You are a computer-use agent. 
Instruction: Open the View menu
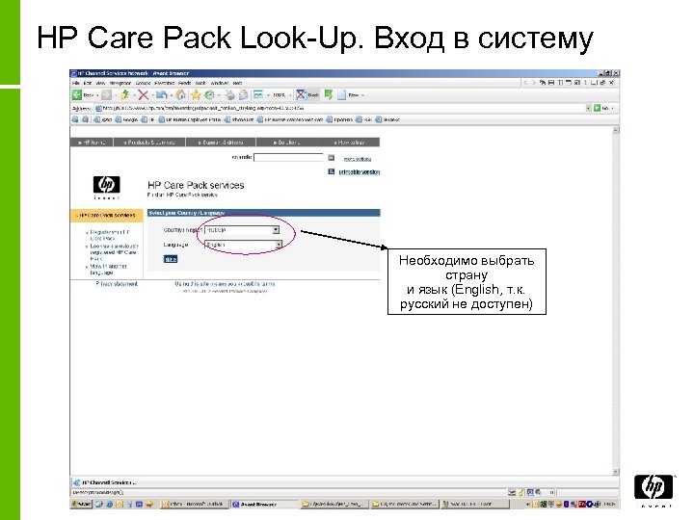click(100, 83)
